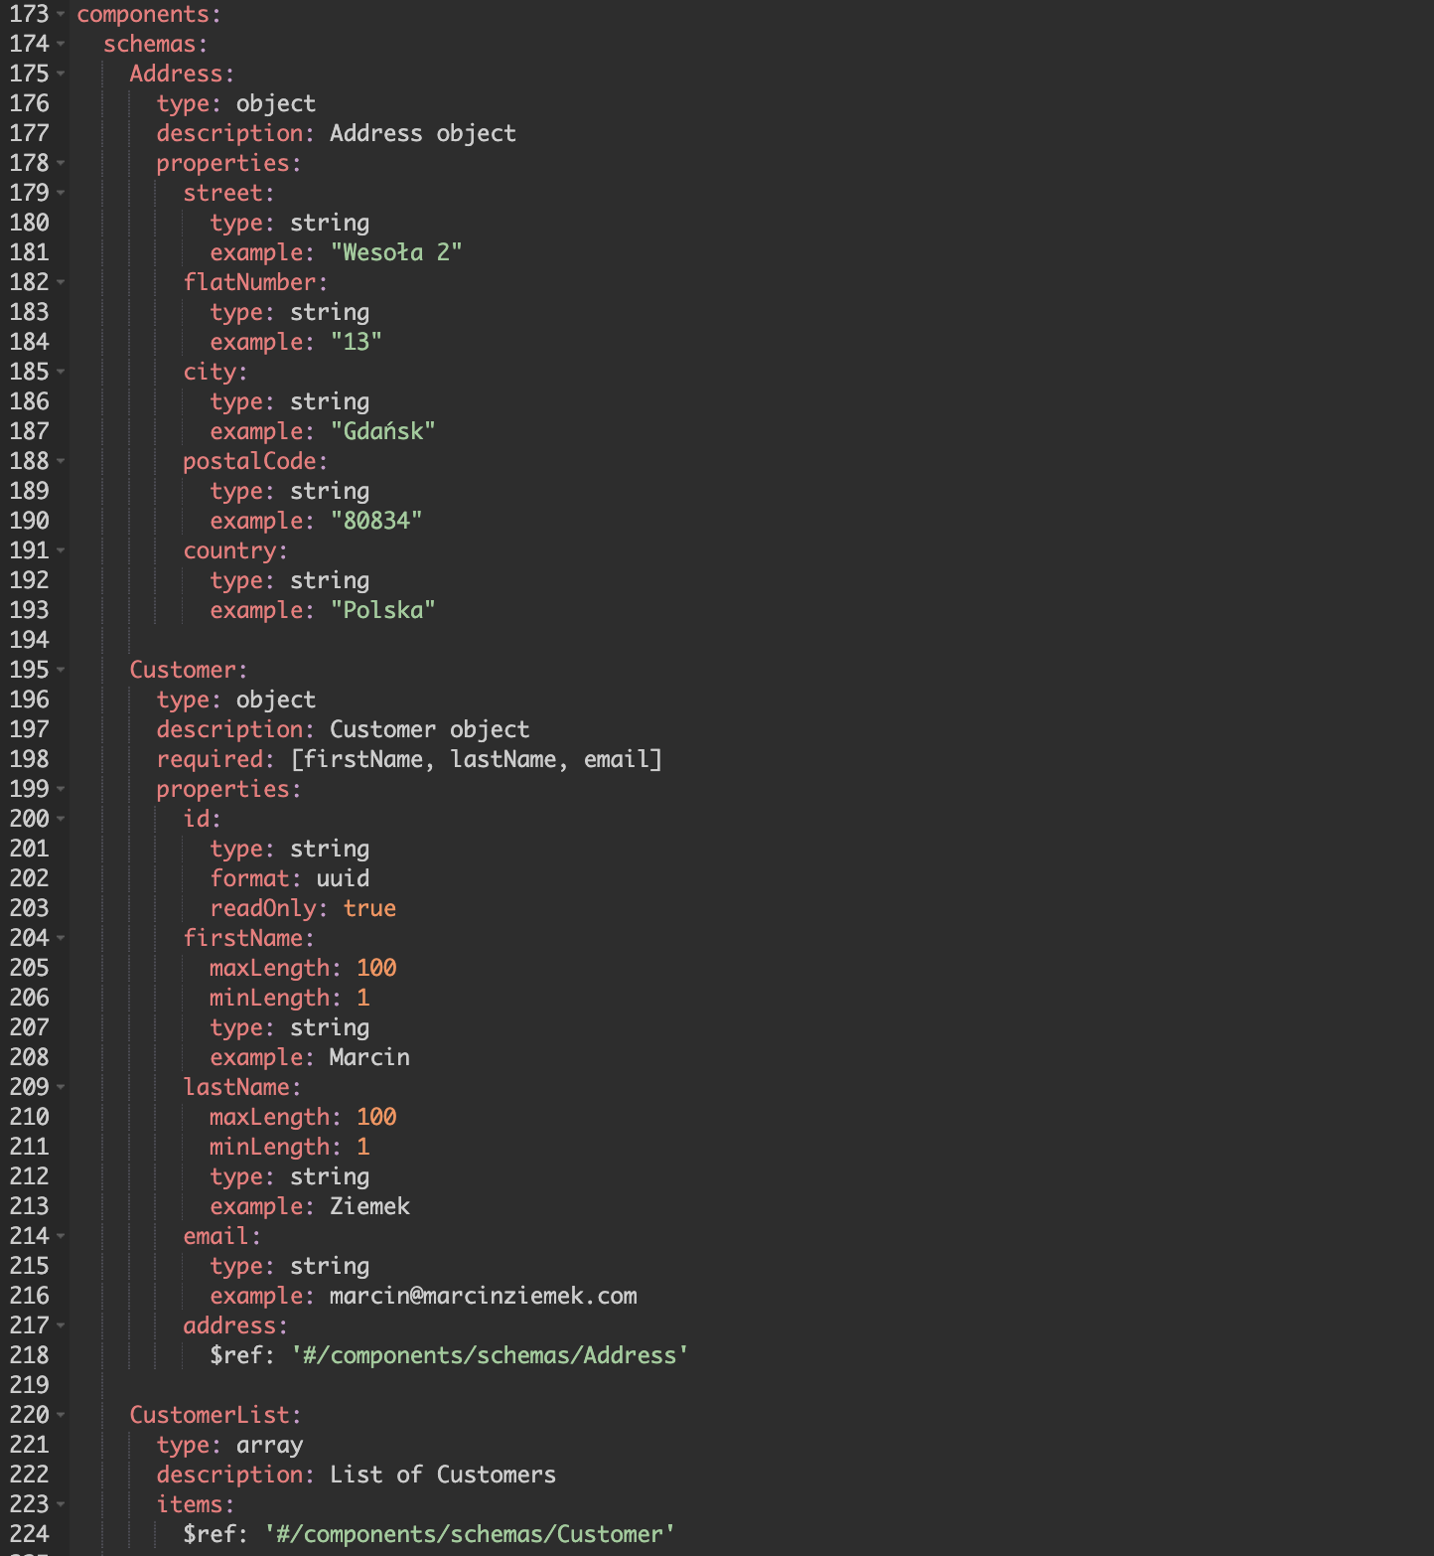Fold the firstName property block

tap(61, 939)
